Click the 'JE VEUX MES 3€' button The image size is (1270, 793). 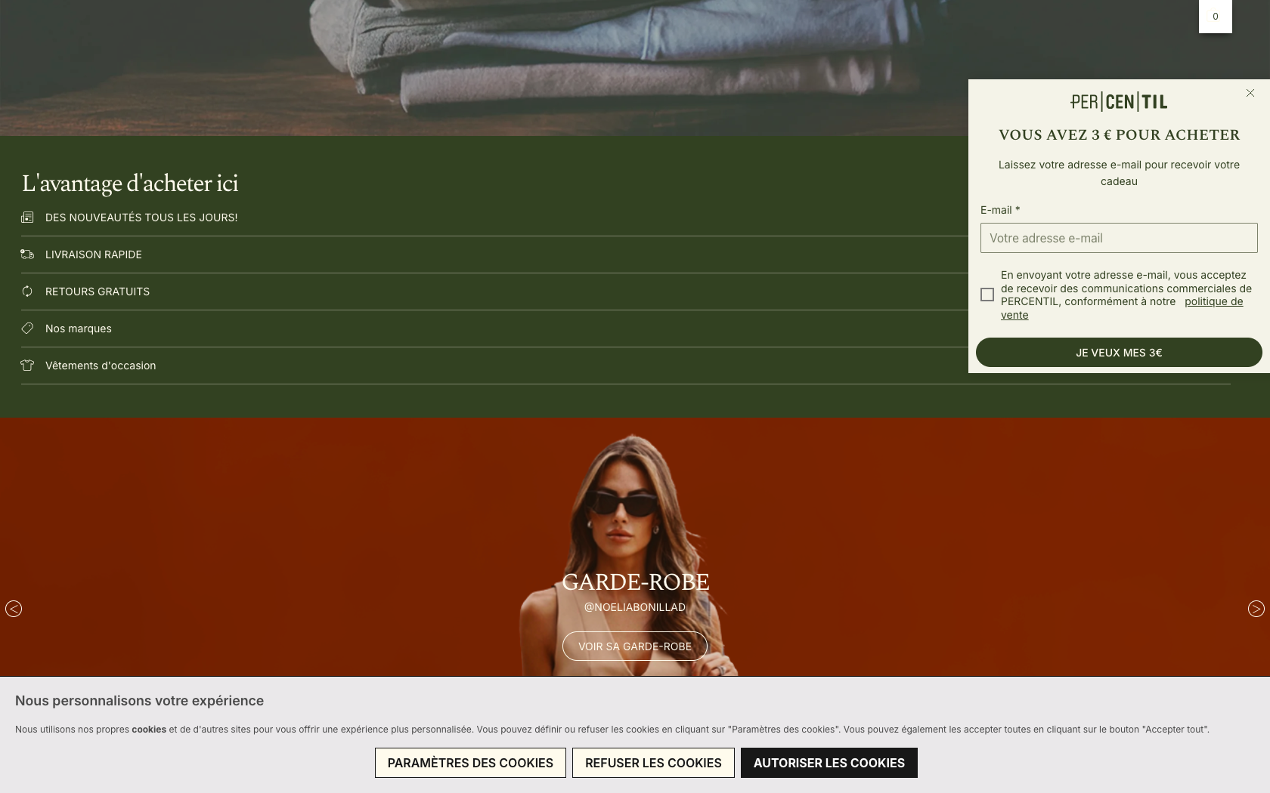(1119, 352)
